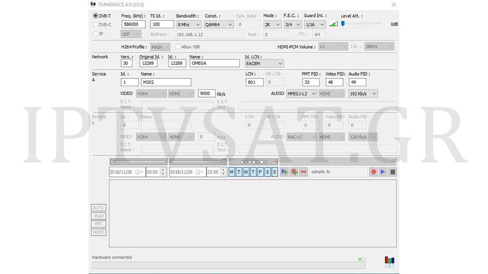488x274 pixels.
Task: Toggle the Monday schedule day button
Action: (x=232, y=172)
